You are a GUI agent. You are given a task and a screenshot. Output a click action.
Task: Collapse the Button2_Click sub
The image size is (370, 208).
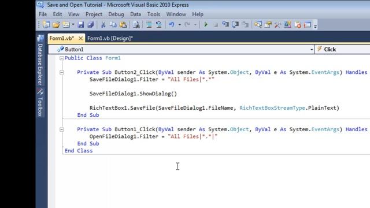click(x=62, y=72)
